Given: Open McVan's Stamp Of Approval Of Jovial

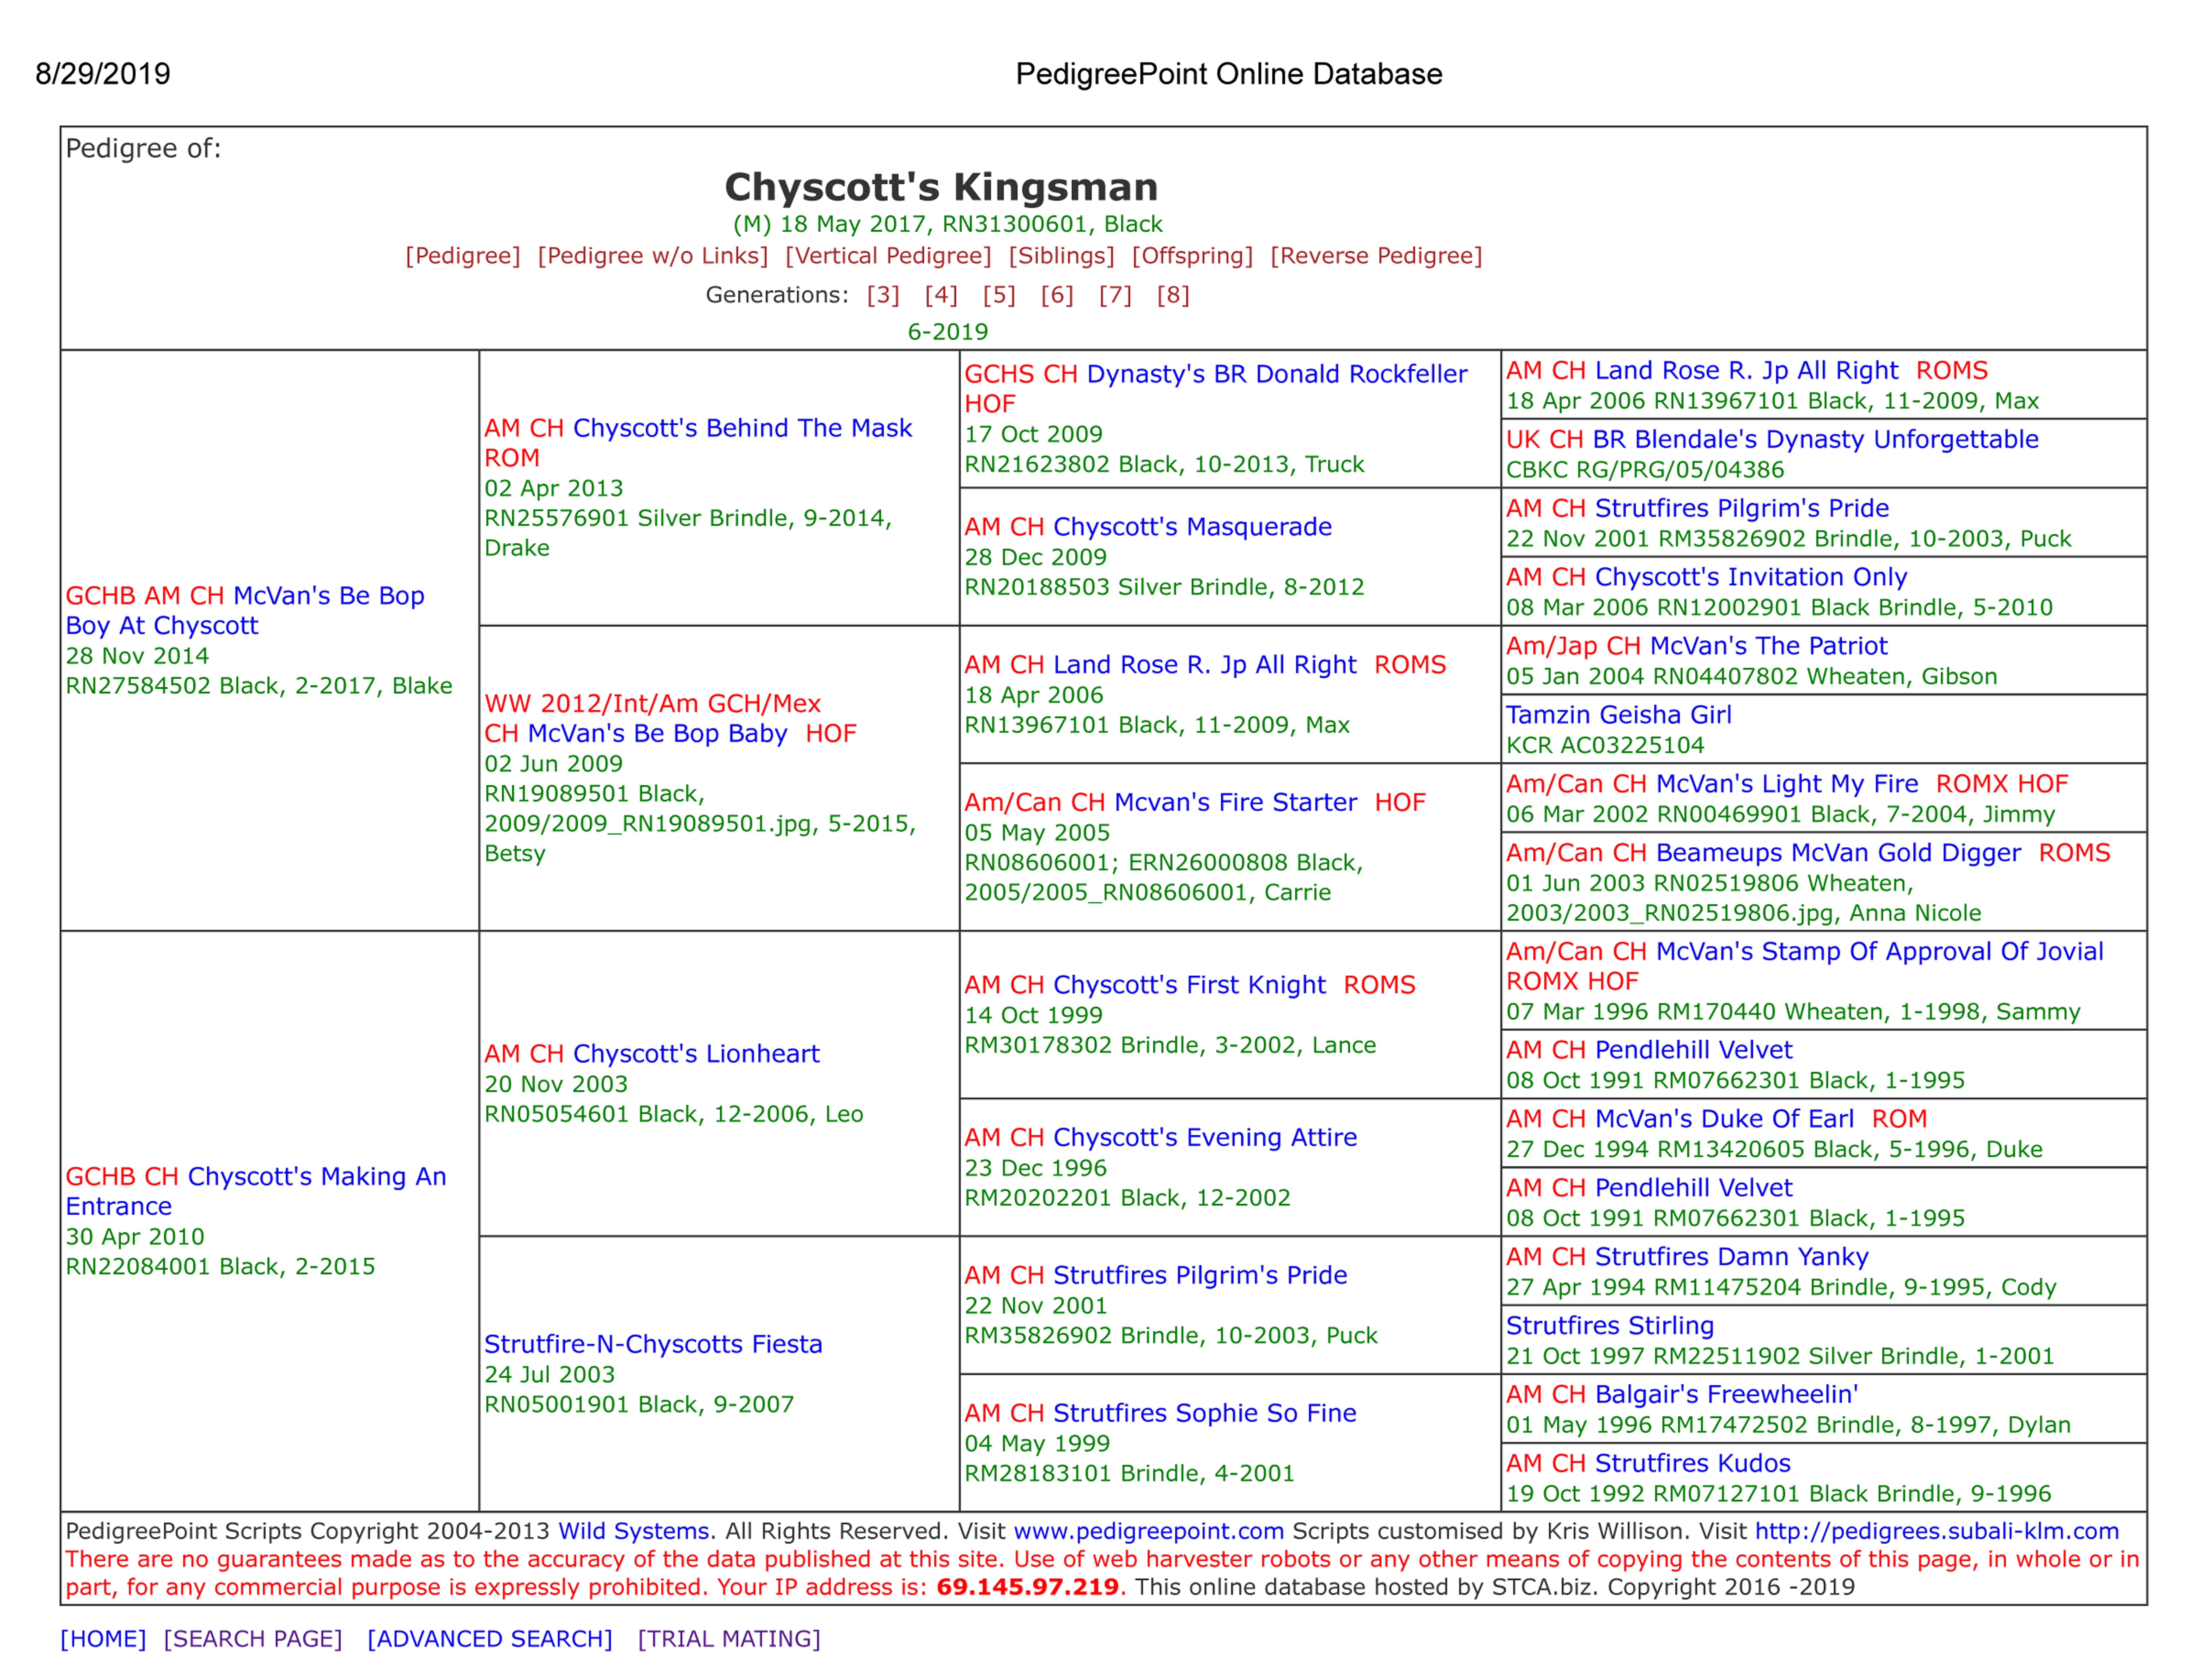Looking at the screenshot, I should [1880, 952].
